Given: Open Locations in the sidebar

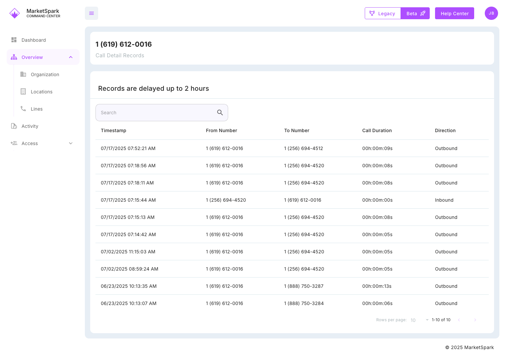Looking at the screenshot, I should pos(41,92).
